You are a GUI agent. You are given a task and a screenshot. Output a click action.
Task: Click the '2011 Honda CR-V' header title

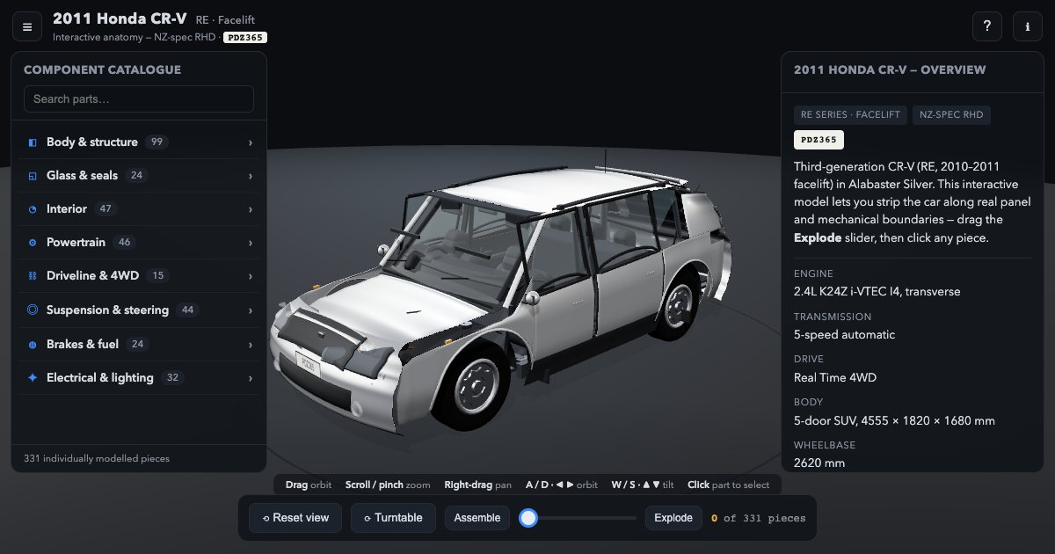121,18
